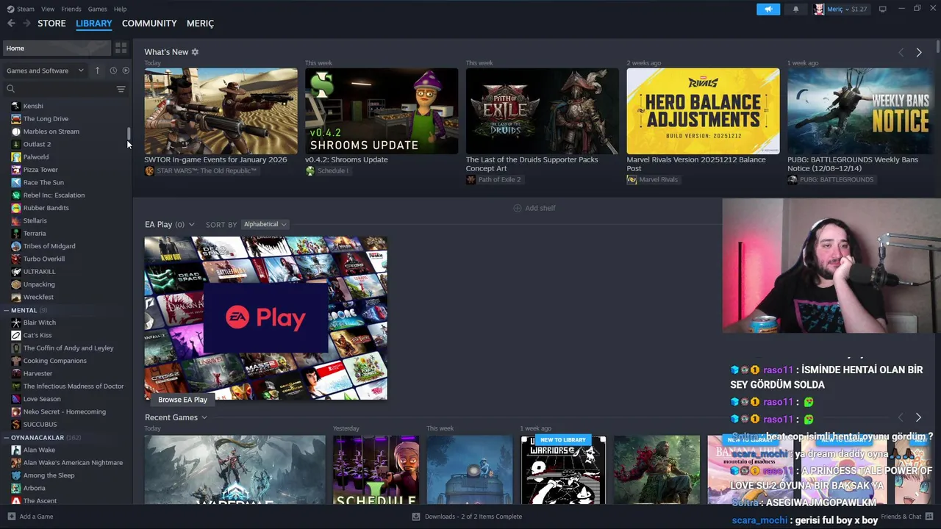
Task: Open the announcements megaphone button
Action: click(768, 9)
